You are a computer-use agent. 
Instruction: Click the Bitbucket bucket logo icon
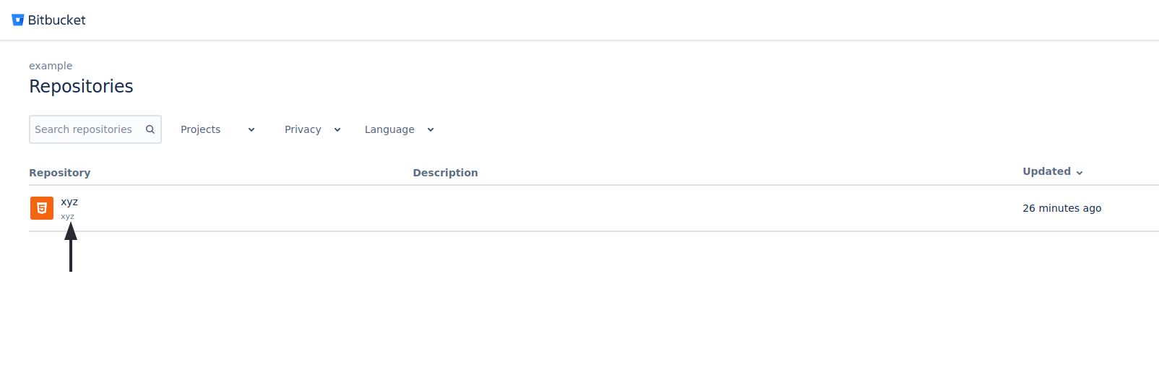pos(18,20)
